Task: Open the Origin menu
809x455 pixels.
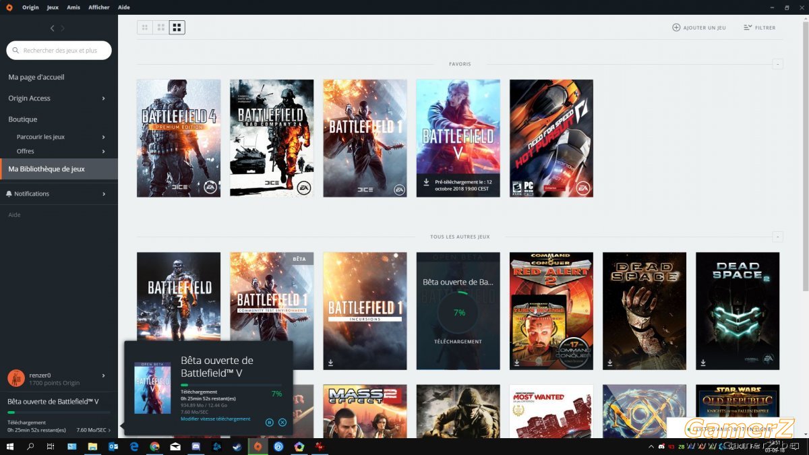Action: coord(30,7)
